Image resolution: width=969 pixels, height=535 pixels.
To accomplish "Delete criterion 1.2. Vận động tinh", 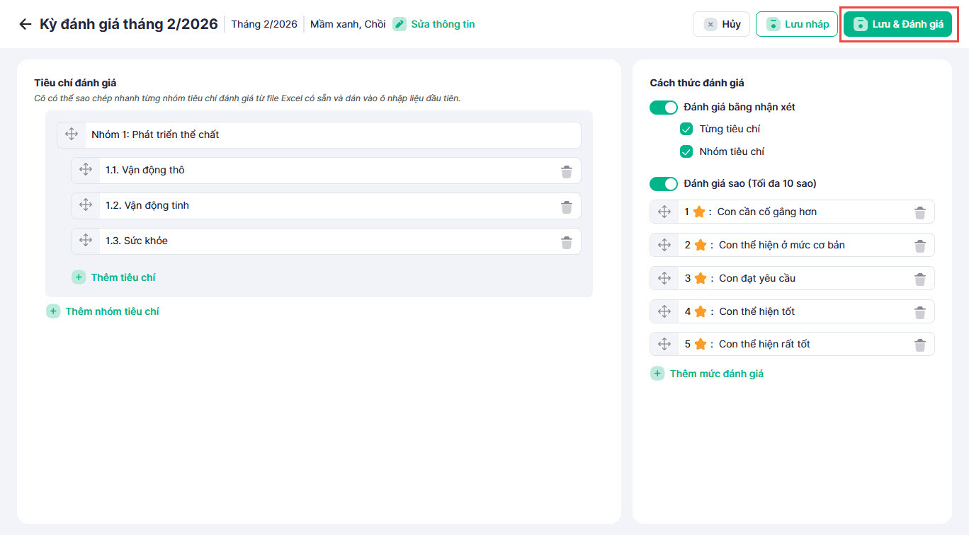I will click(x=567, y=207).
